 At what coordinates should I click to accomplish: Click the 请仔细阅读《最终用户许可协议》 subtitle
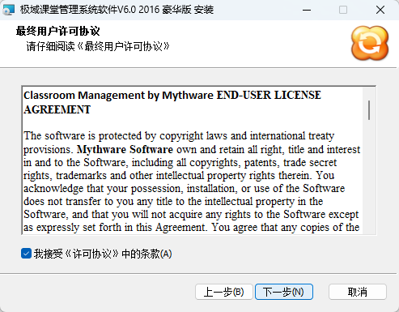98,46
